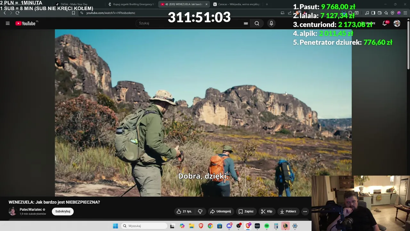Launch Copilot from the taskbar
The height and width of the screenshot is (231, 410).
(182, 226)
